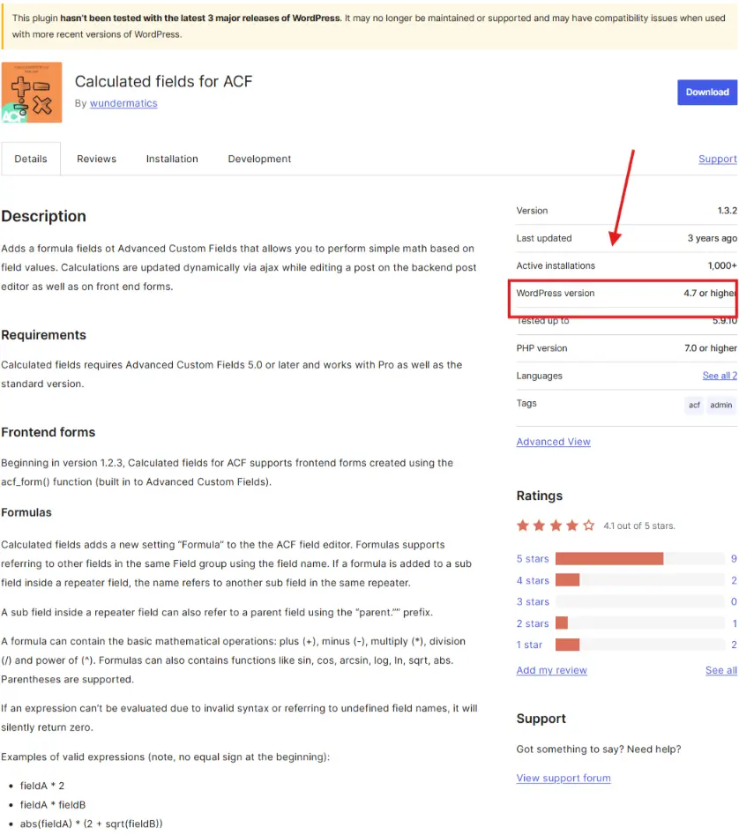
Task: Open the 'See all 2' languages link
Action: coord(720,376)
